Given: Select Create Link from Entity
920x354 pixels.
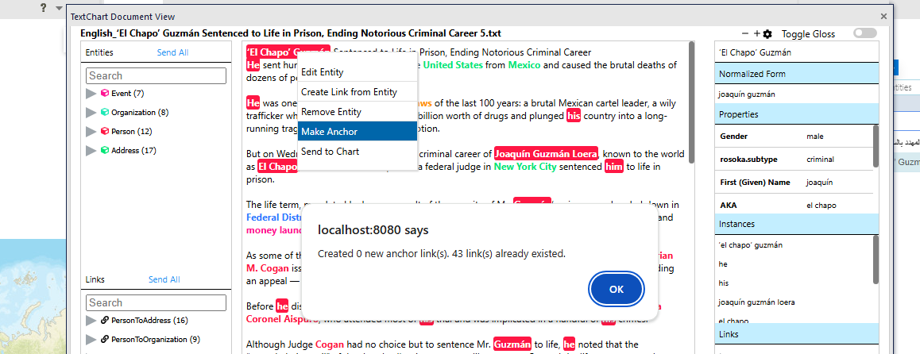Looking at the screenshot, I should click(358, 92).
